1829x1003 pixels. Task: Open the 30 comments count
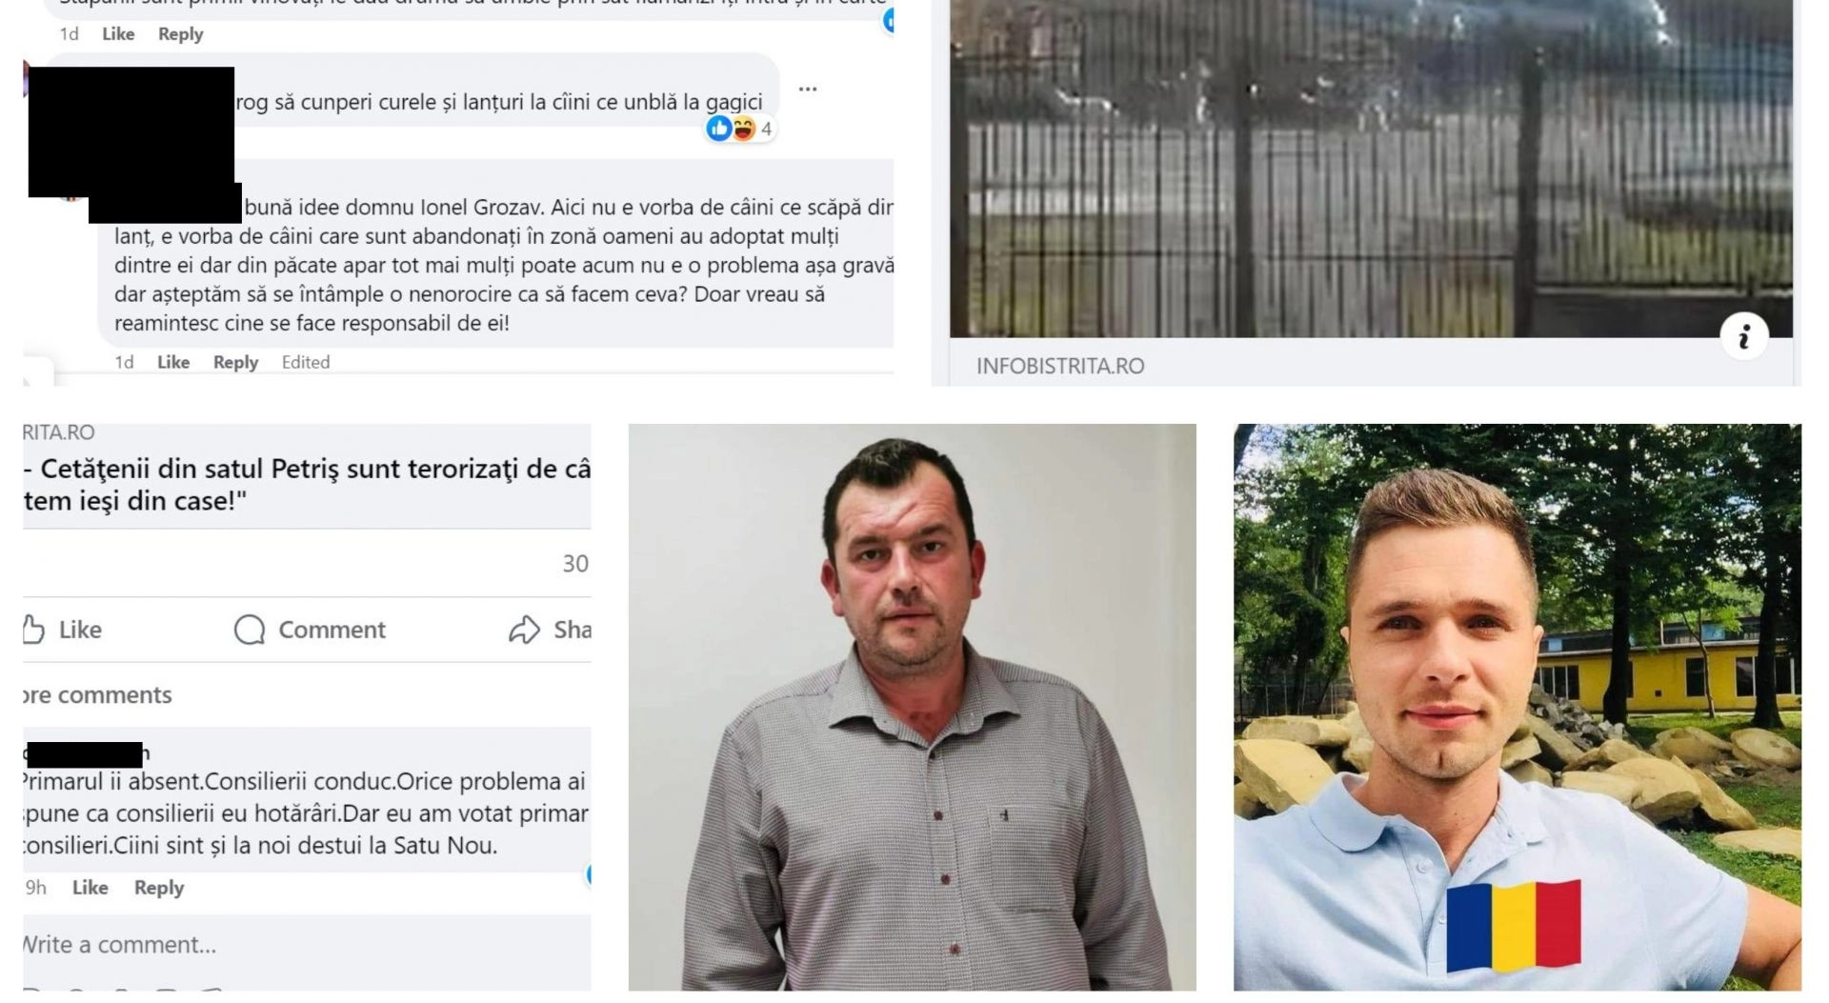click(575, 564)
